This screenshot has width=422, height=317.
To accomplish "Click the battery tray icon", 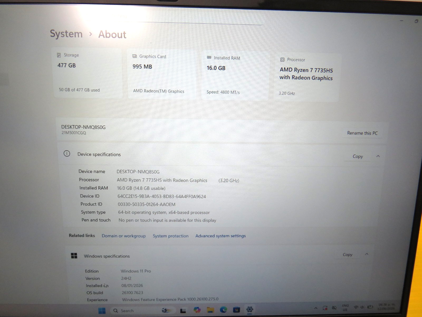I will [370, 307].
